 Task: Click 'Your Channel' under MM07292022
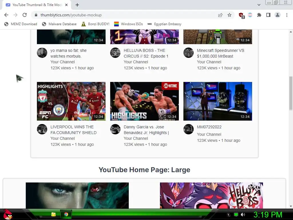(x=209, y=135)
